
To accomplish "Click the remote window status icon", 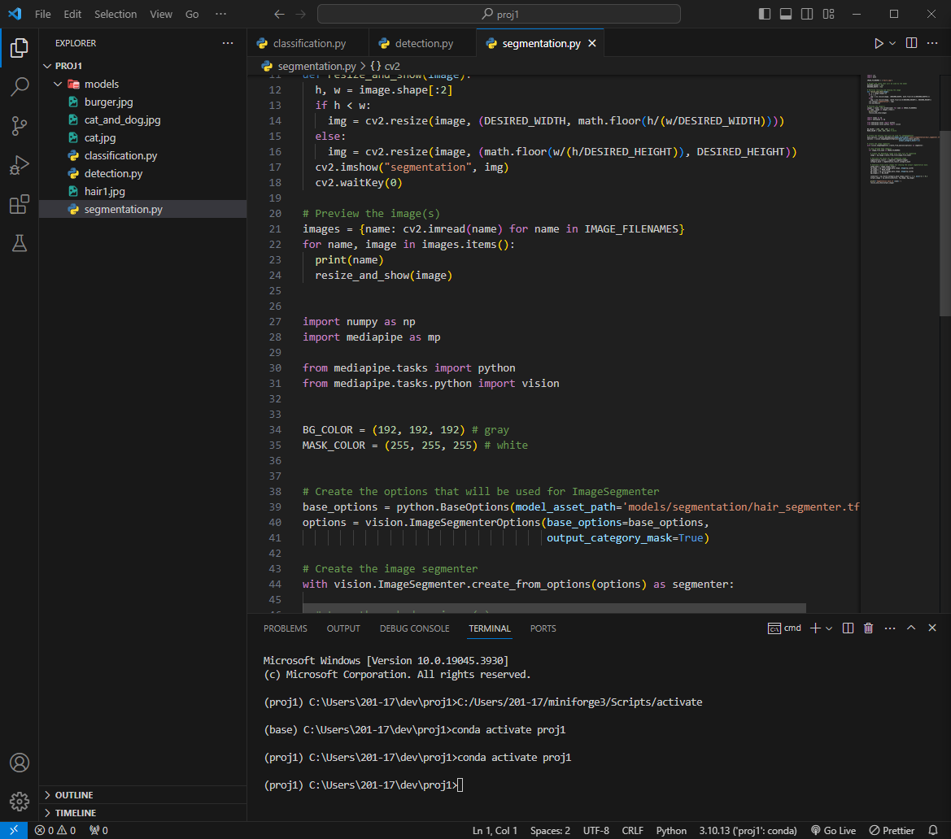I will click(13, 831).
